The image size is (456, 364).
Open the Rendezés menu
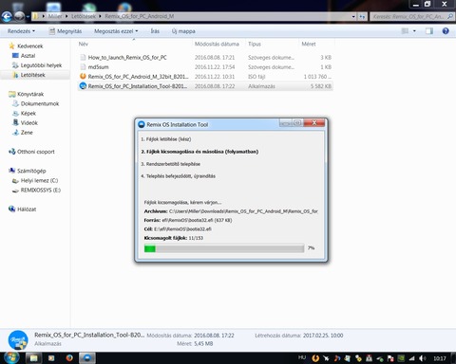point(21,31)
